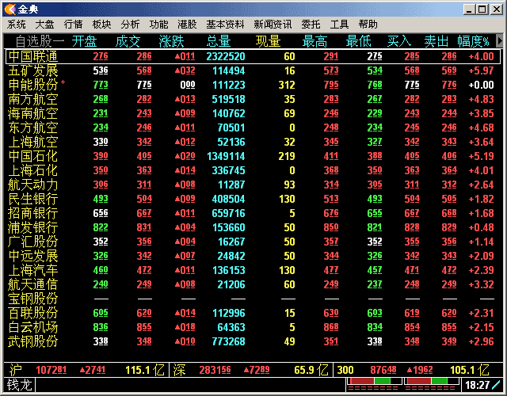This screenshot has width=507, height=396.
Task: Click the 65.9 亿 Shenzhen turnover value
Action: click(x=311, y=370)
